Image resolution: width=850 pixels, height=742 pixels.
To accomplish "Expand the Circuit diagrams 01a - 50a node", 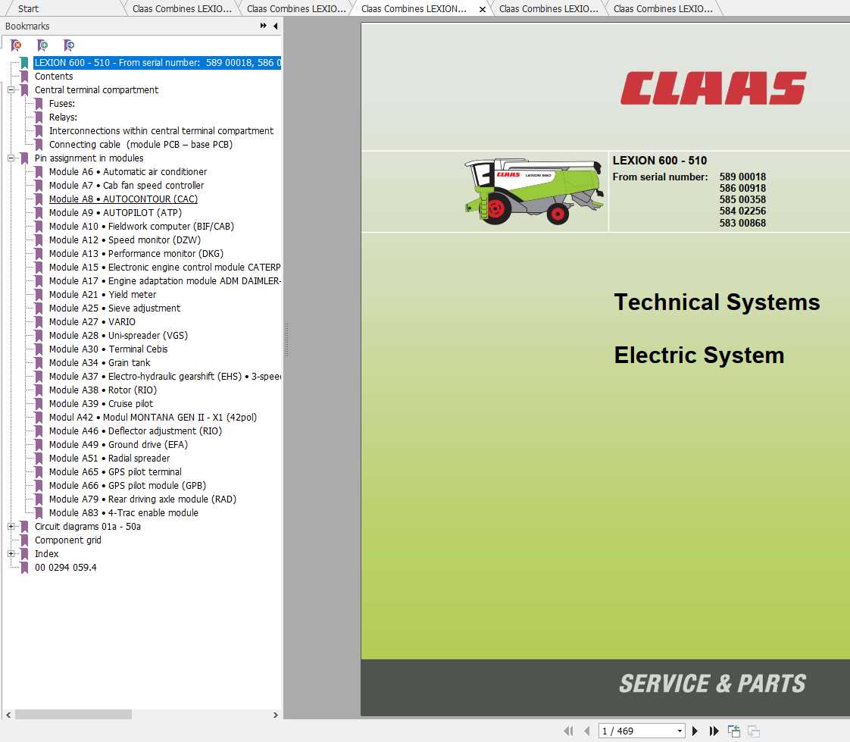I will [11, 526].
